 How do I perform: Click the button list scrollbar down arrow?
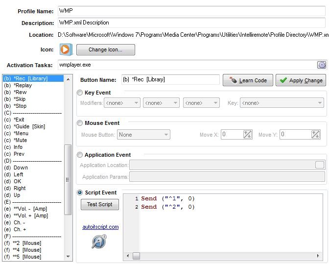pyautogui.click(x=68, y=256)
